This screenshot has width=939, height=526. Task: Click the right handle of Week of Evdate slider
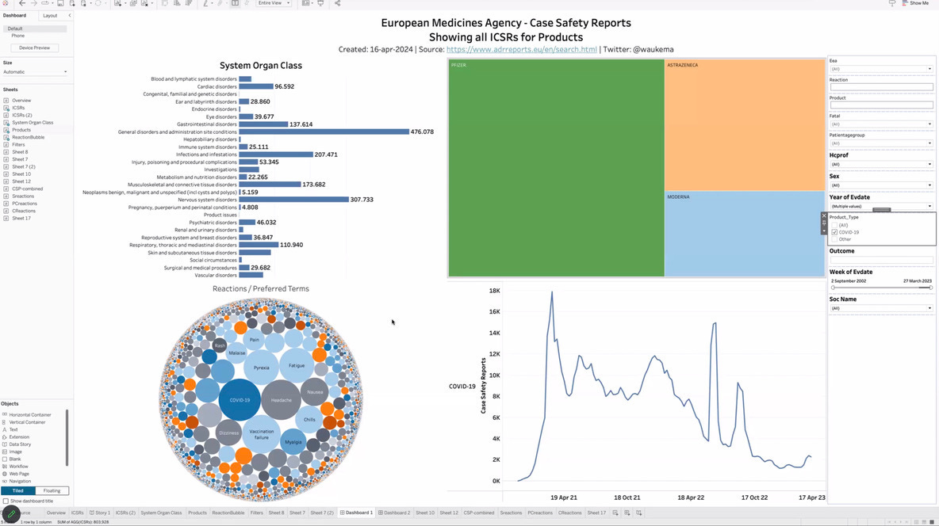[x=931, y=288]
